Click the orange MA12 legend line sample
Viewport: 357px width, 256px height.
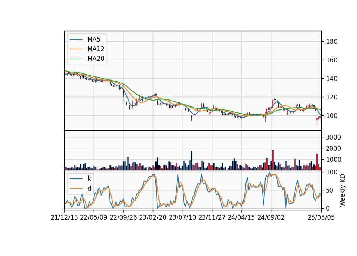pos(76,49)
